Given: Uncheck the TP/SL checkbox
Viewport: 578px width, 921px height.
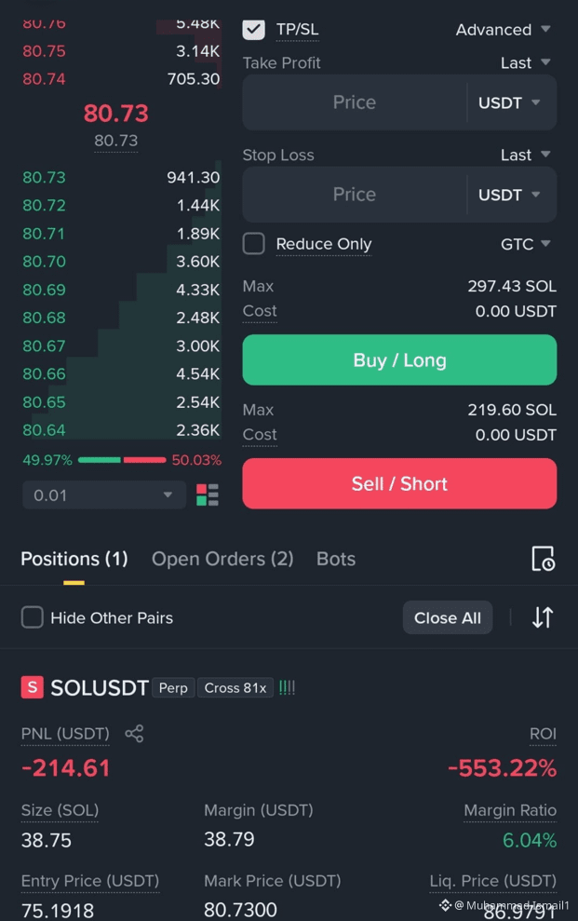Looking at the screenshot, I should pyautogui.click(x=253, y=30).
